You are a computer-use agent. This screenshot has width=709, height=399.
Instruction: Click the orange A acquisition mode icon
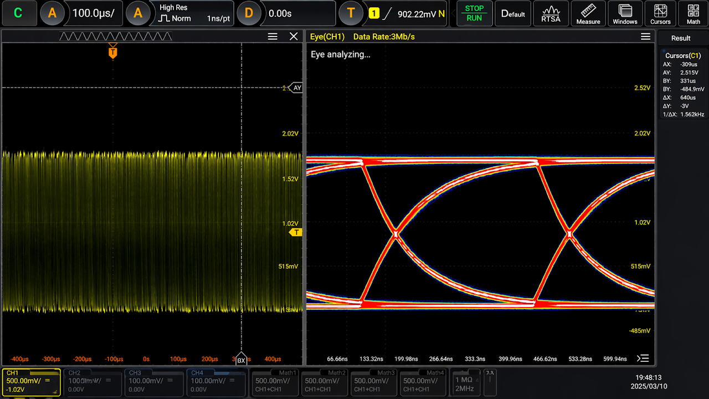(x=137, y=13)
